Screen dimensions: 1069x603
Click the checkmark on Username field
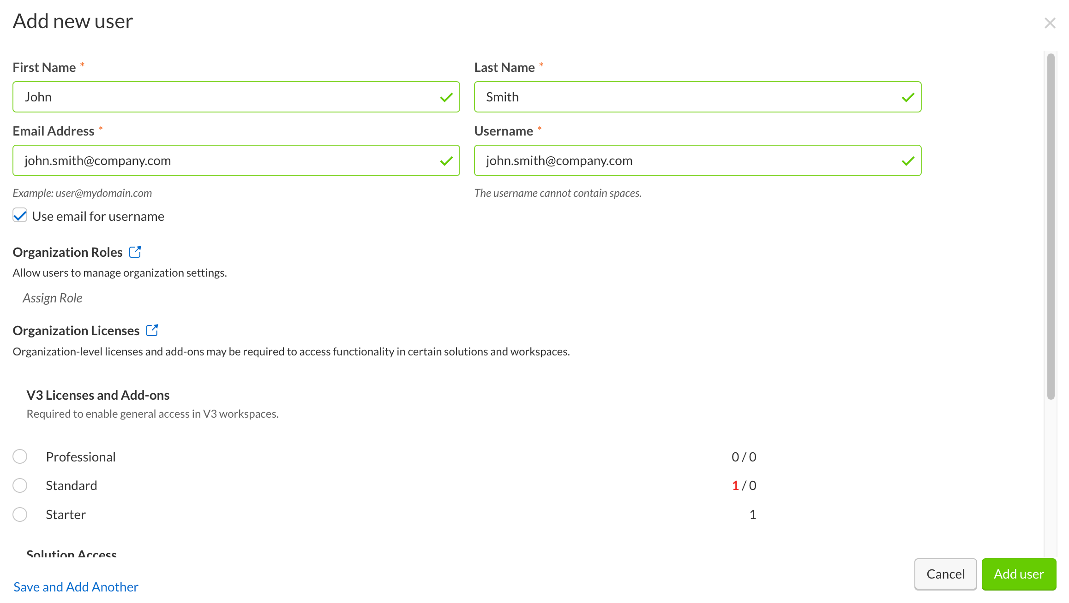907,160
